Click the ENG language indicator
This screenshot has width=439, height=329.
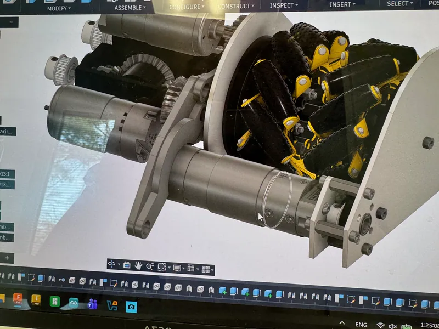[361, 325]
